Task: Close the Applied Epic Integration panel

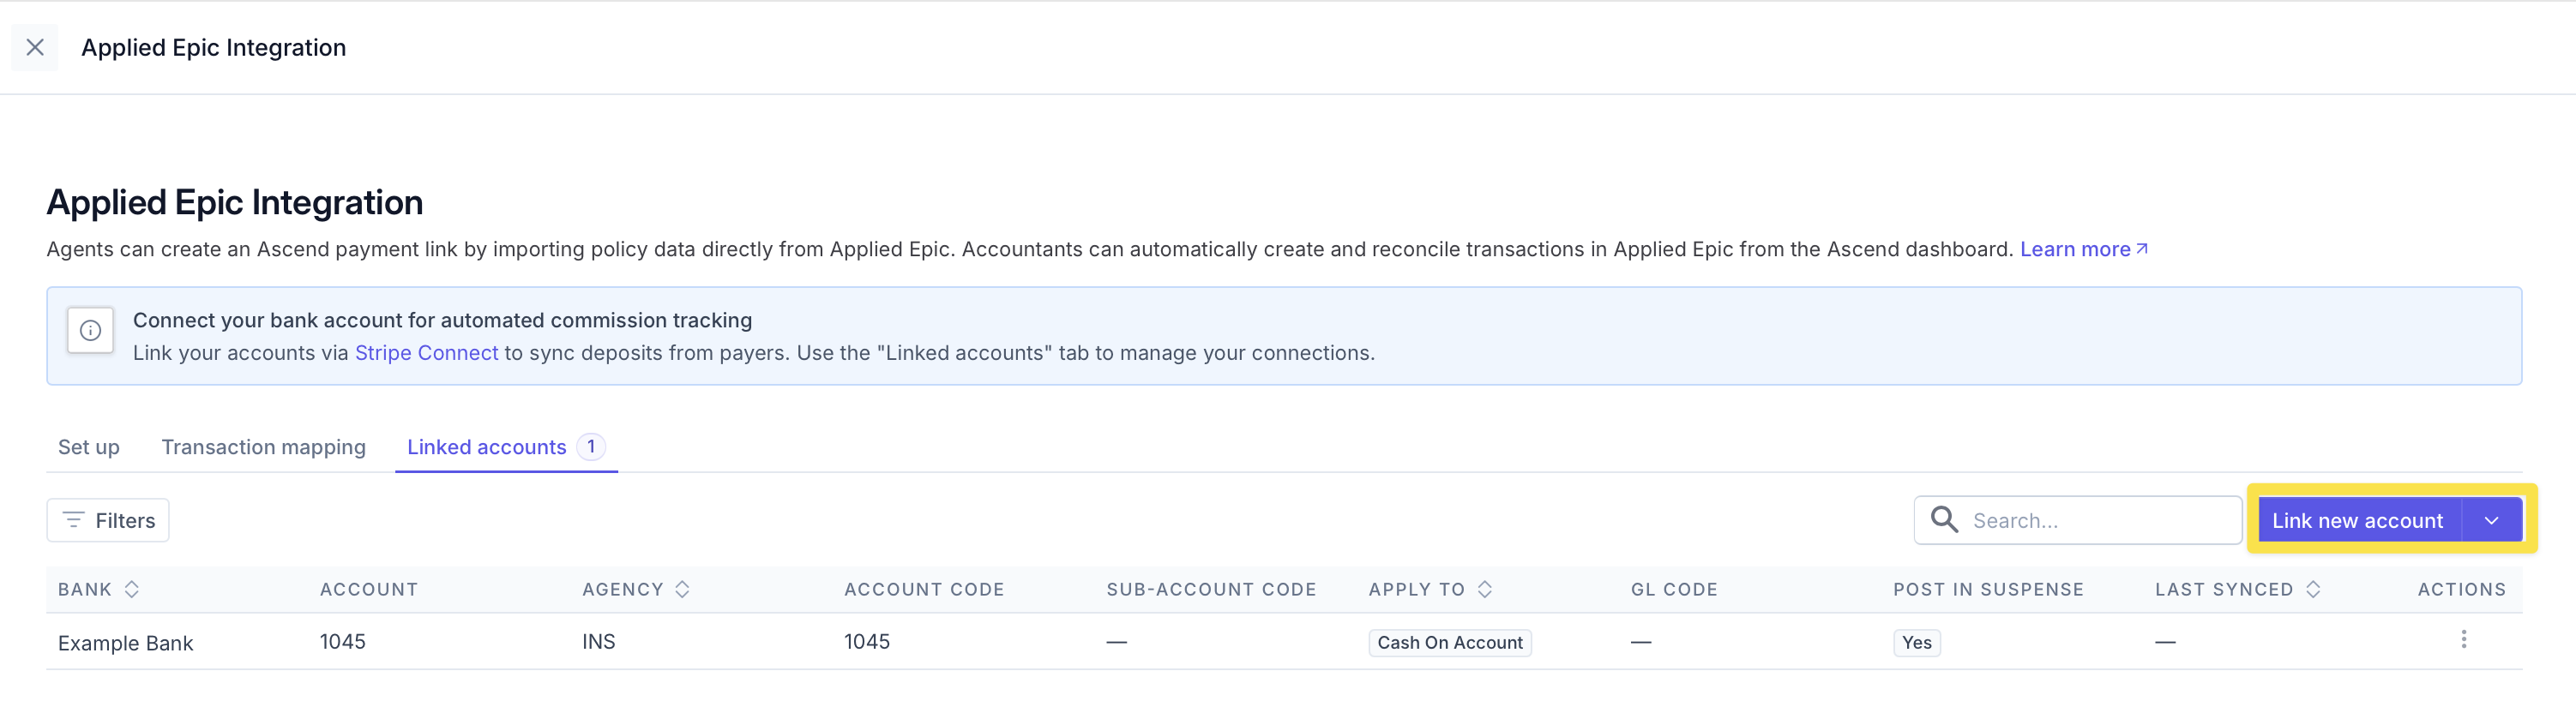Action: [35, 47]
